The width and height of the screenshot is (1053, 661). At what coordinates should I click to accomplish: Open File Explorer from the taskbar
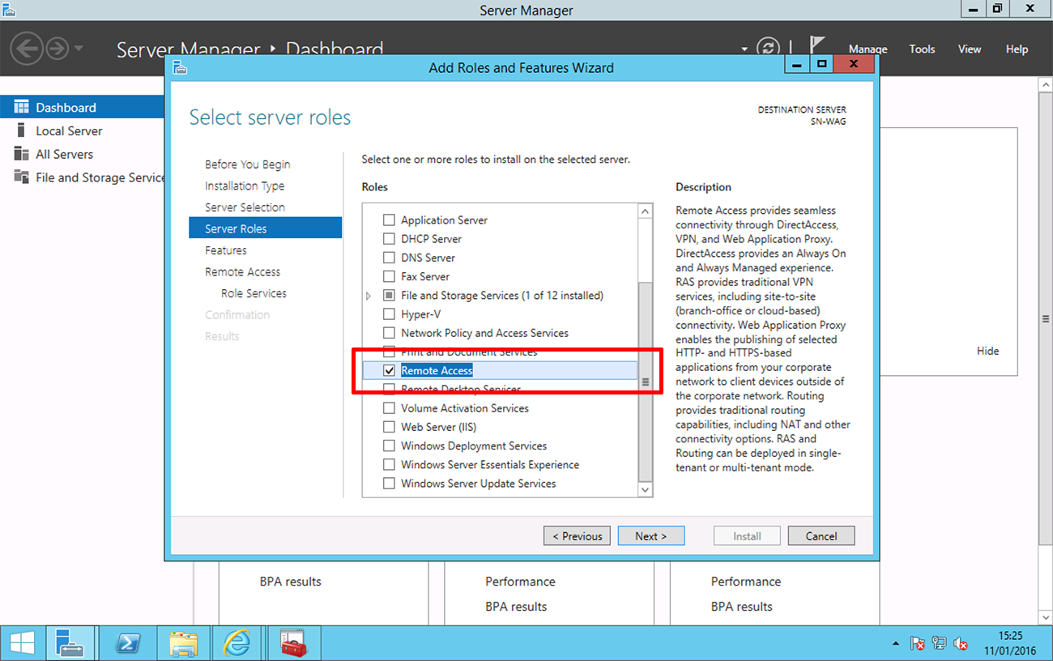click(183, 643)
